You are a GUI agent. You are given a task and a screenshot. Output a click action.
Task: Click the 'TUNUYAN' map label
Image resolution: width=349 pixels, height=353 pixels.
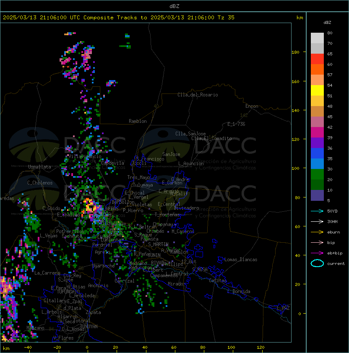89,327
